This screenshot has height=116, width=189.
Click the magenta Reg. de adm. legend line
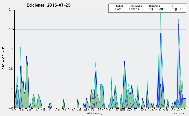(144, 9)
